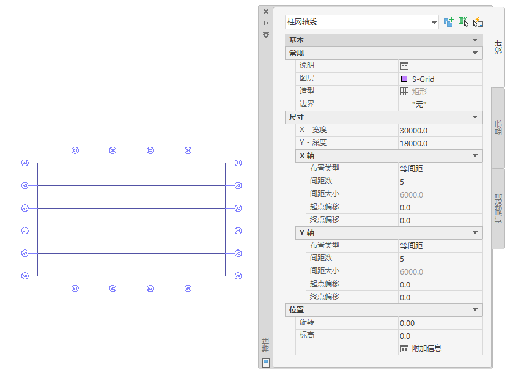The height and width of the screenshot is (373, 513).
Task: Switch to the 显示 tab
Action: pos(498,128)
